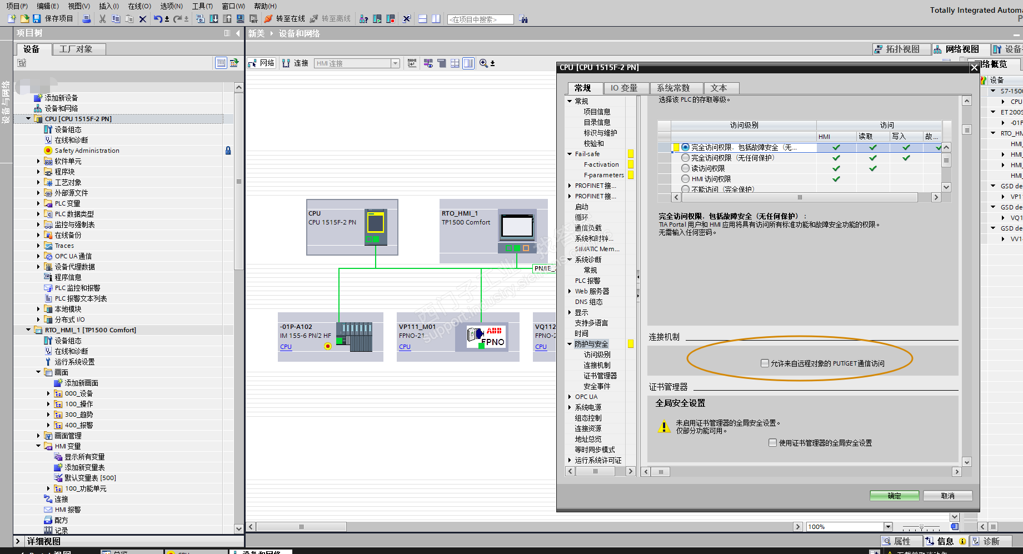Open the HMI connection type dropdown

[x=395, y=63]
